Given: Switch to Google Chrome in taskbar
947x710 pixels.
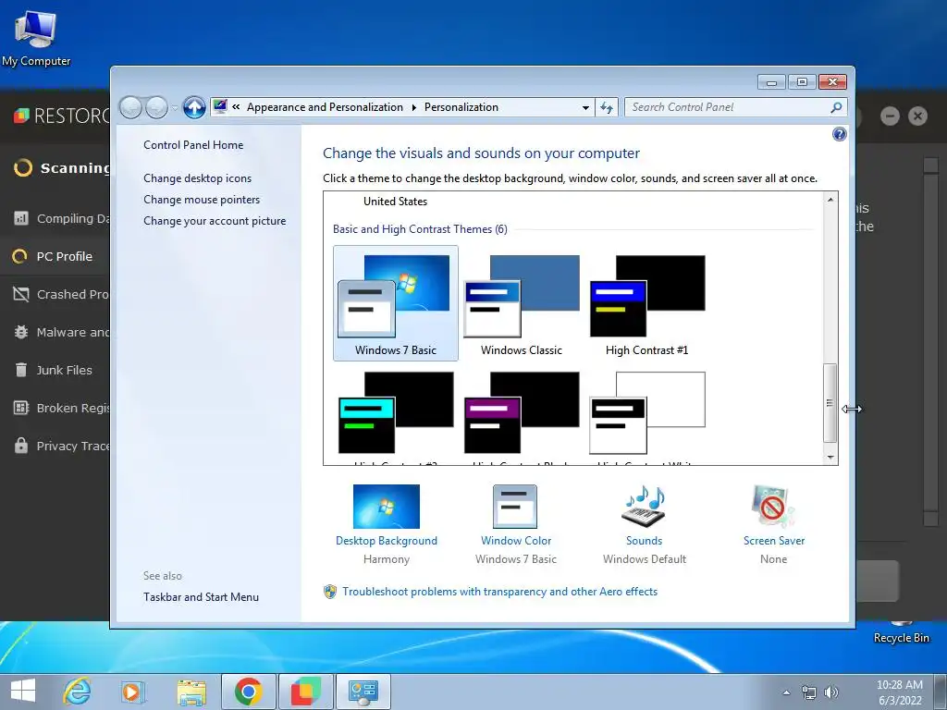Looking at the screenshot, I should coord(248,692).
